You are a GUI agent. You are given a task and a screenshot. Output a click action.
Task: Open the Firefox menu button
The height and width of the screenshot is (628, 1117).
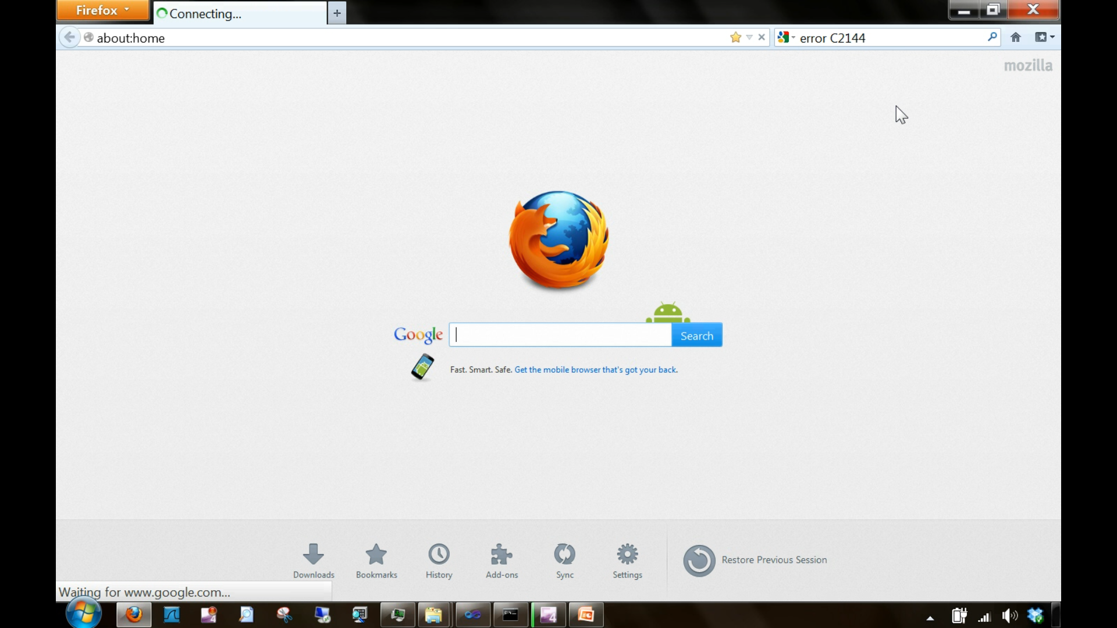click(x=102, y=10)
